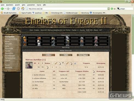This screenshot has height=101, width=134.
Task: Click the gold nugget resource icon
Action: coord(25,38)
